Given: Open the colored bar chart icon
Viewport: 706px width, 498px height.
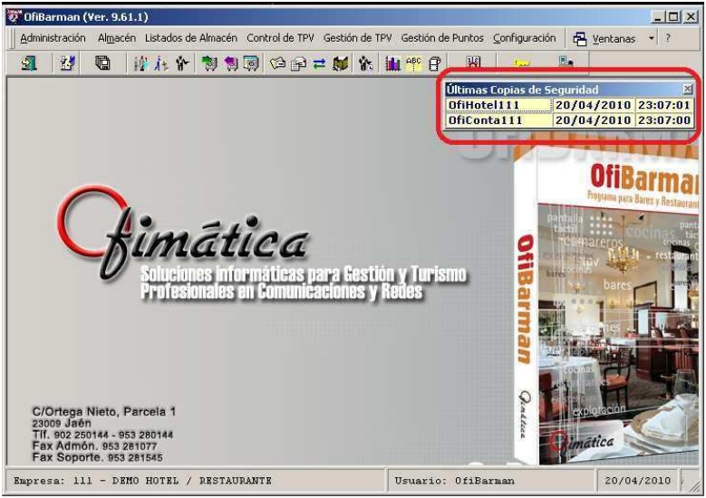Looking at the screenshot, I should [x=392, y=64].
